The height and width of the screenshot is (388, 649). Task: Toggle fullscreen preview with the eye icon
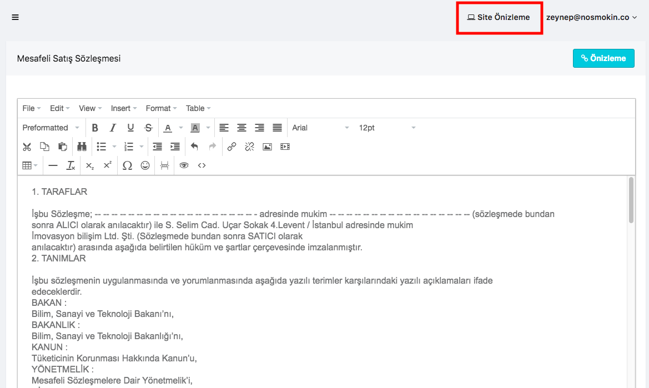pyautogui.click(x=184, y=165)
